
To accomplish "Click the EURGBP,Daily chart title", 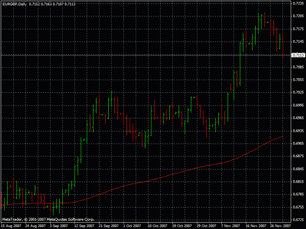I will click(15, 4).
